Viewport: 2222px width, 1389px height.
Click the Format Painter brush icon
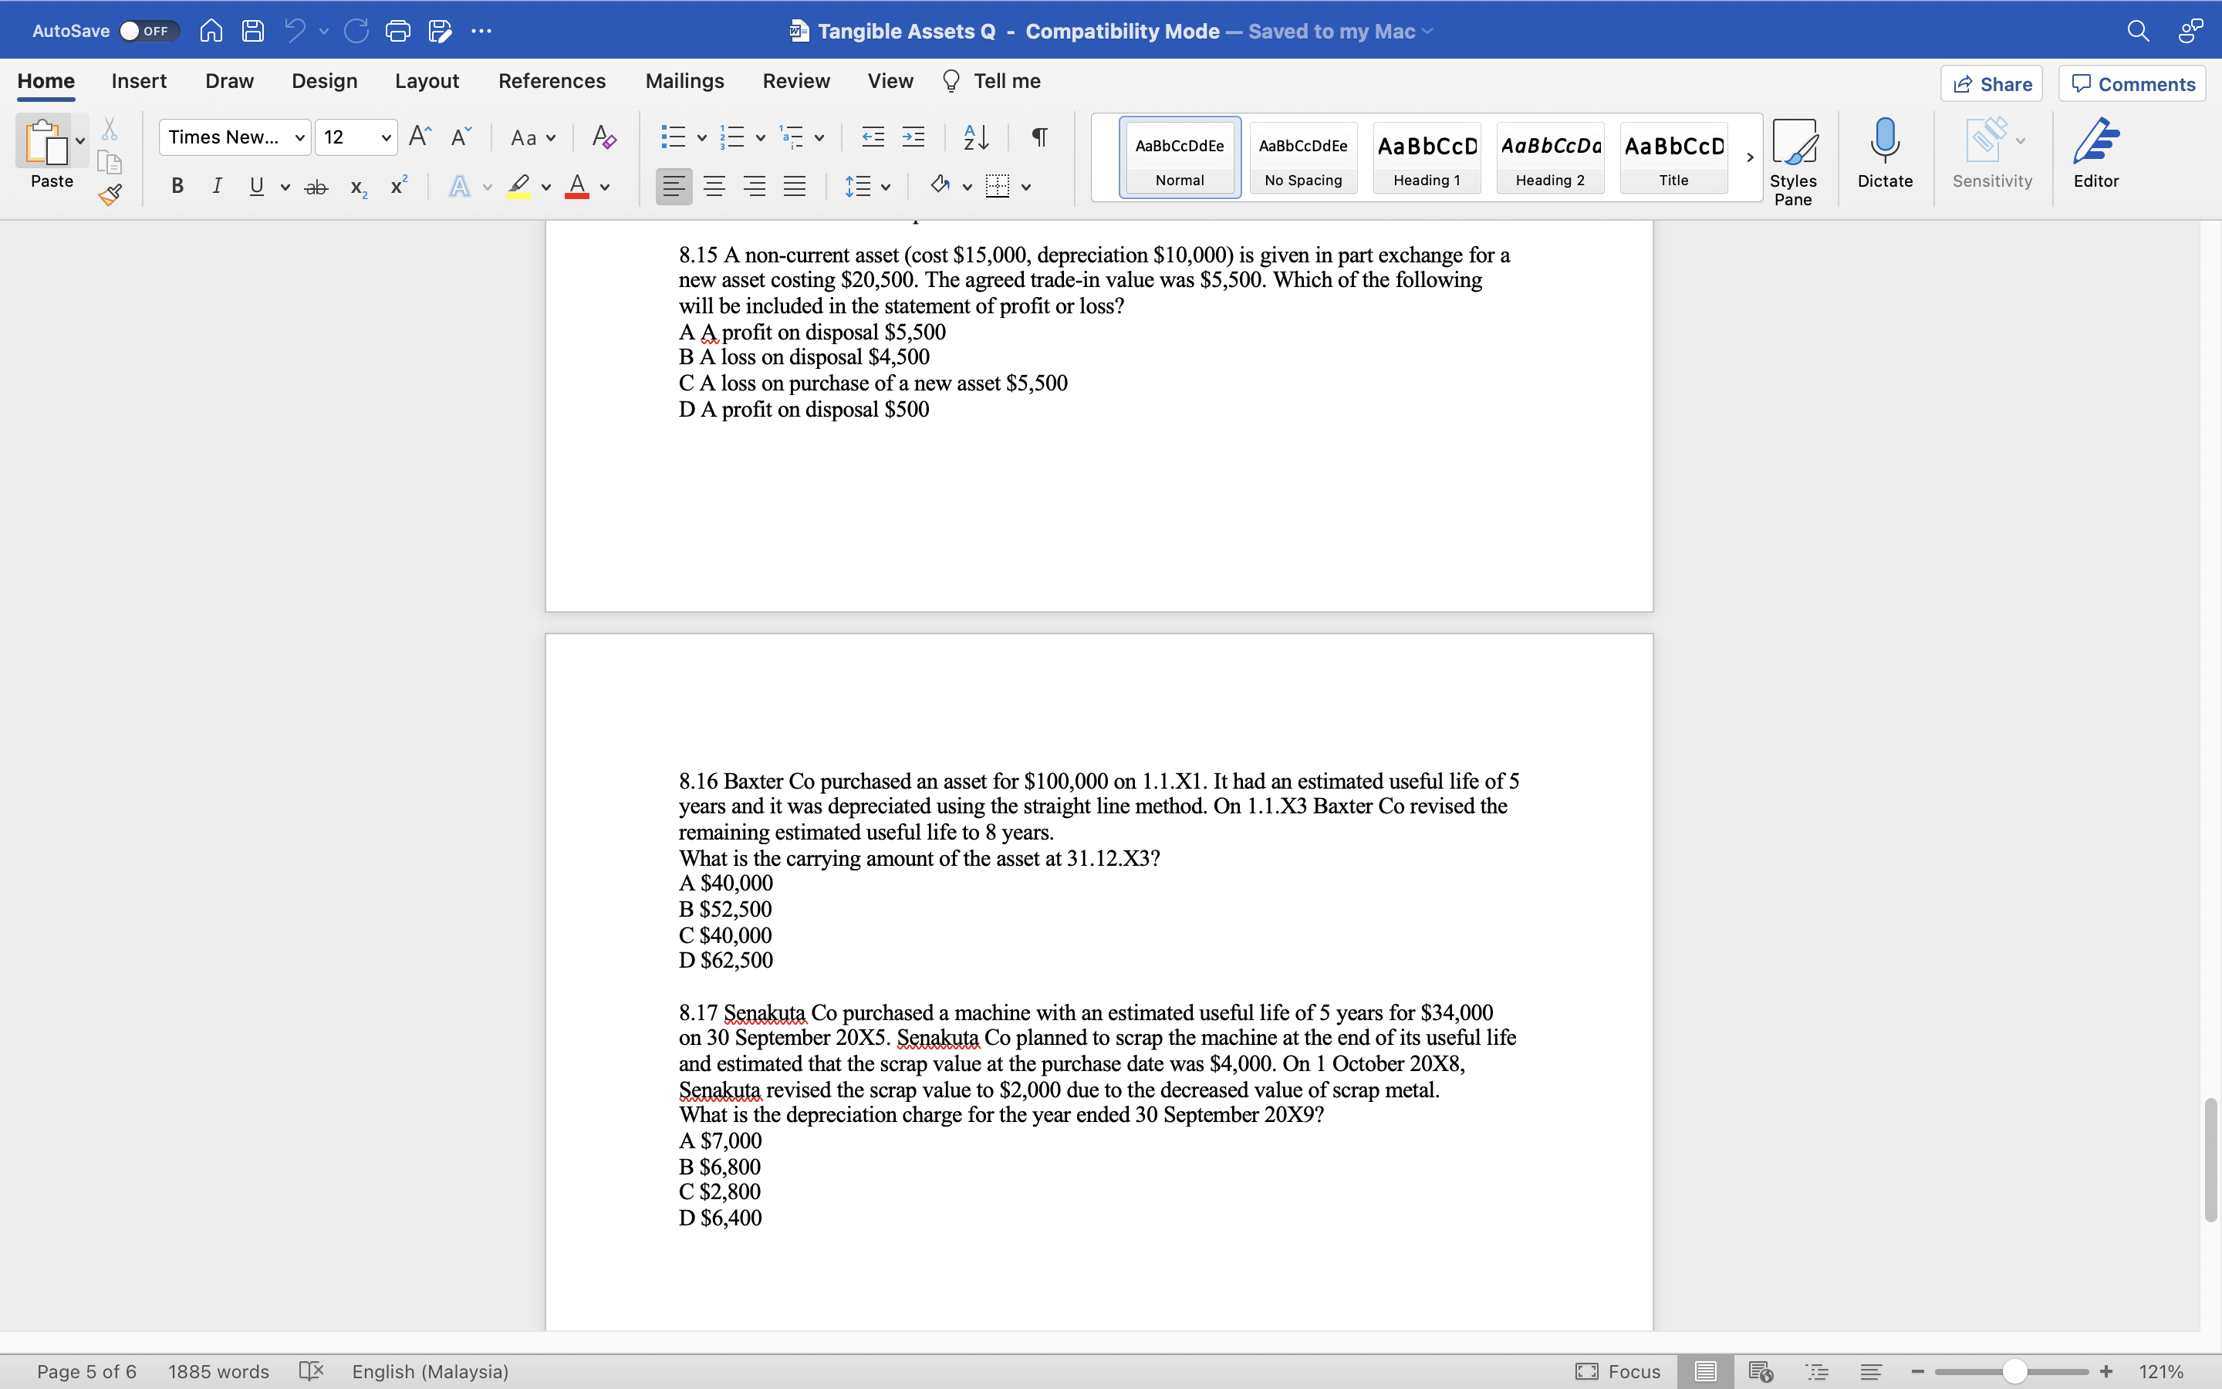(x=110, y=194)
